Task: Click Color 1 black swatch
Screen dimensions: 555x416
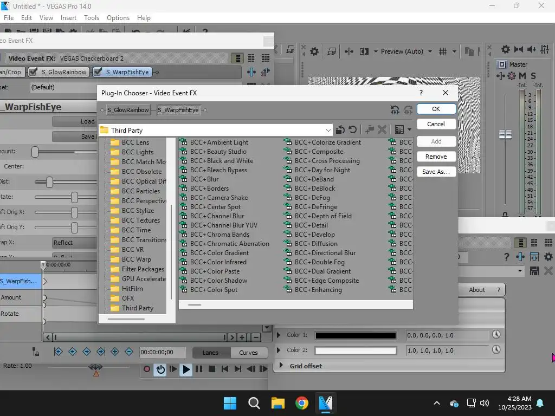Action: coord(356,335)
